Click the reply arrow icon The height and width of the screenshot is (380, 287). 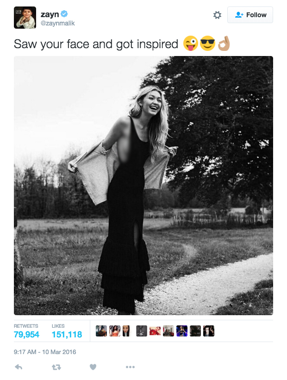pos(19,367)
